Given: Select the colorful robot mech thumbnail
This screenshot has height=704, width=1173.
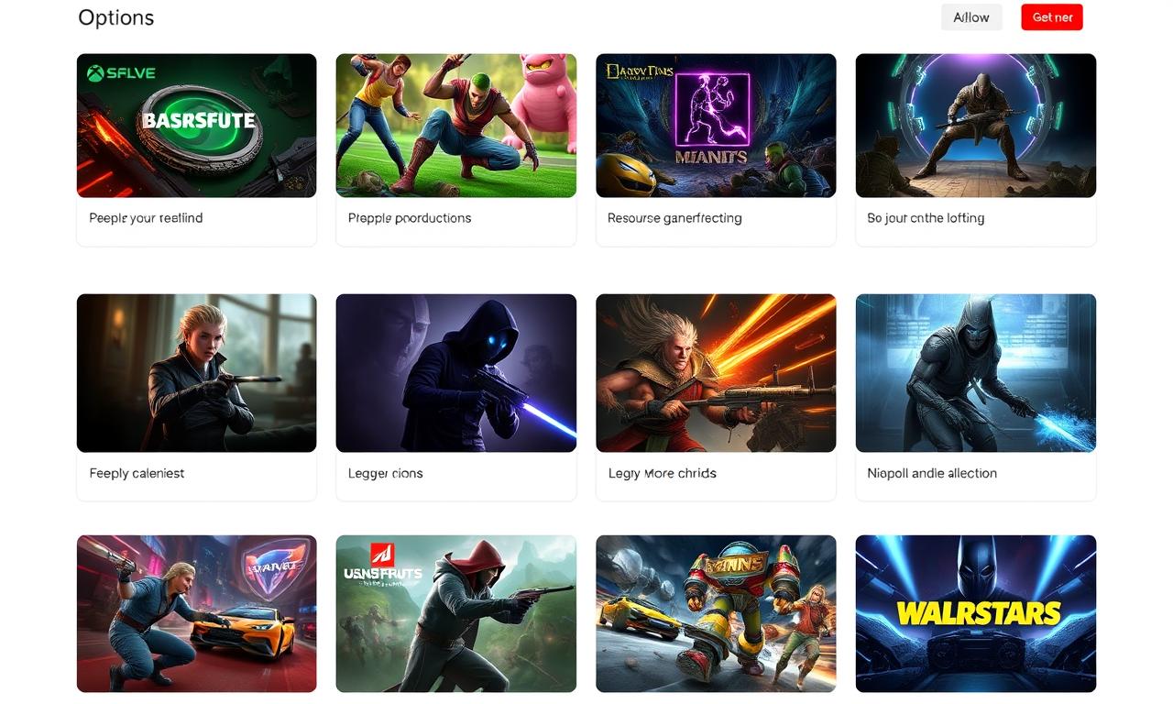Looking at the screenshot, I should tap(716, 614).
